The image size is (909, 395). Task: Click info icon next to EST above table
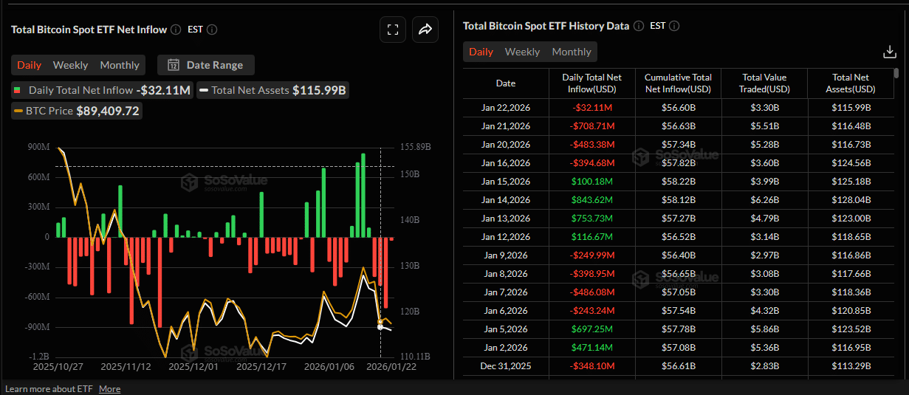(674, 26)
